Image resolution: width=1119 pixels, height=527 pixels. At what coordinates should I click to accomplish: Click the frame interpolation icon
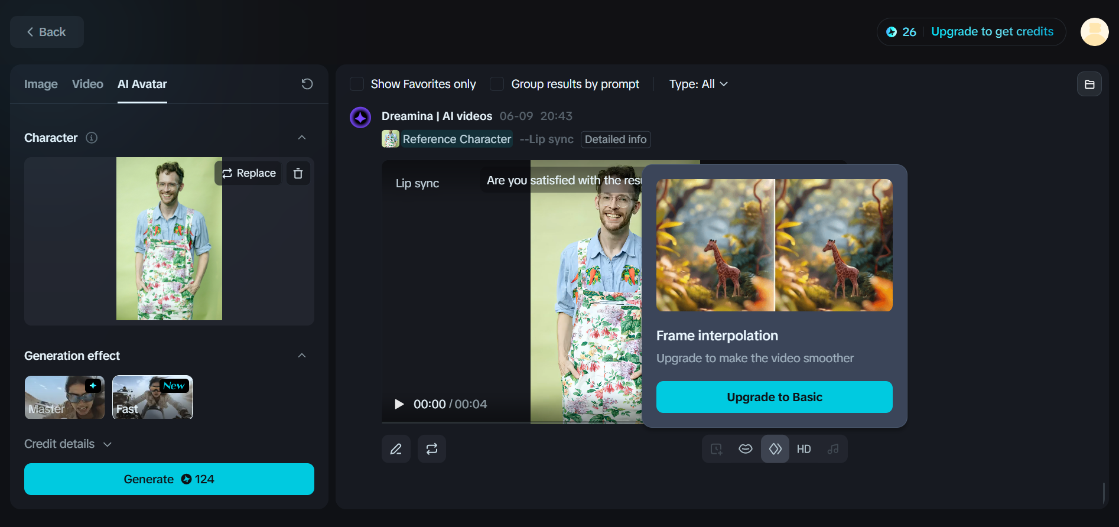pyautogui.click(x=775, y=449)
